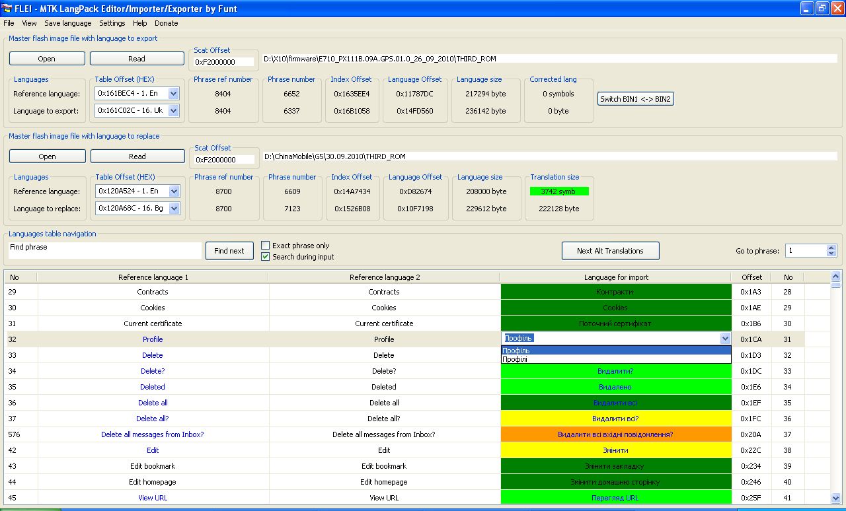Increment the Go to phrase spinner
The width and height of the screenshot is (846, 511).
click(x=831, y=248)
